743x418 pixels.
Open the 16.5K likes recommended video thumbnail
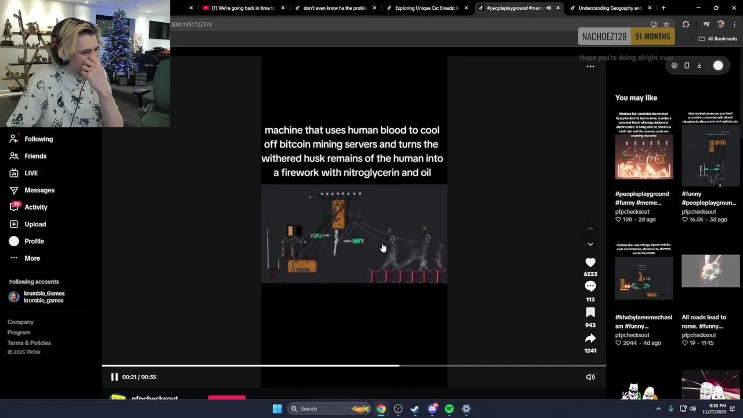coord(710,149)
